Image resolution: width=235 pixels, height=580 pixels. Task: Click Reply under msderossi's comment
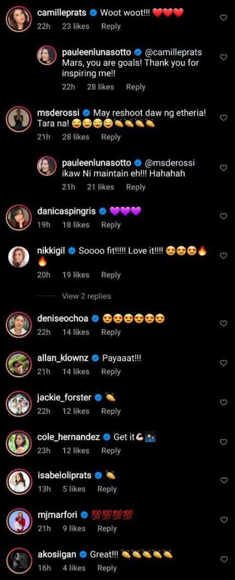coord(111,137)
